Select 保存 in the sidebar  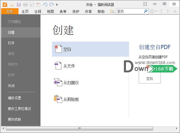pyautogui.click(x=21, y=54)
